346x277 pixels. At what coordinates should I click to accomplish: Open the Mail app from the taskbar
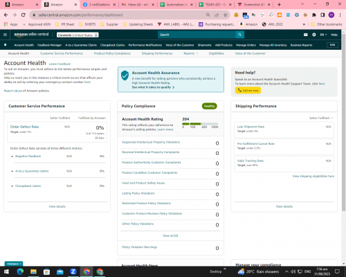[60, 271]
